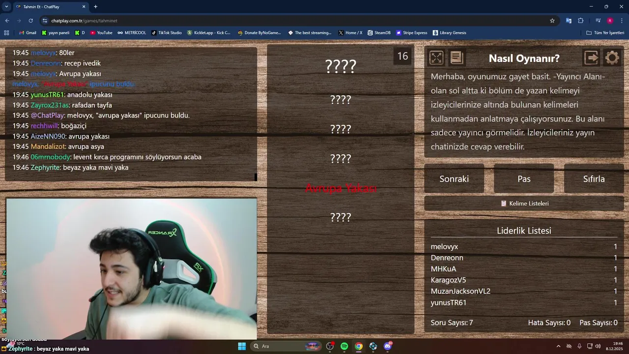Click Mandalizot's avrupa asya message

(x=58, y=147)
